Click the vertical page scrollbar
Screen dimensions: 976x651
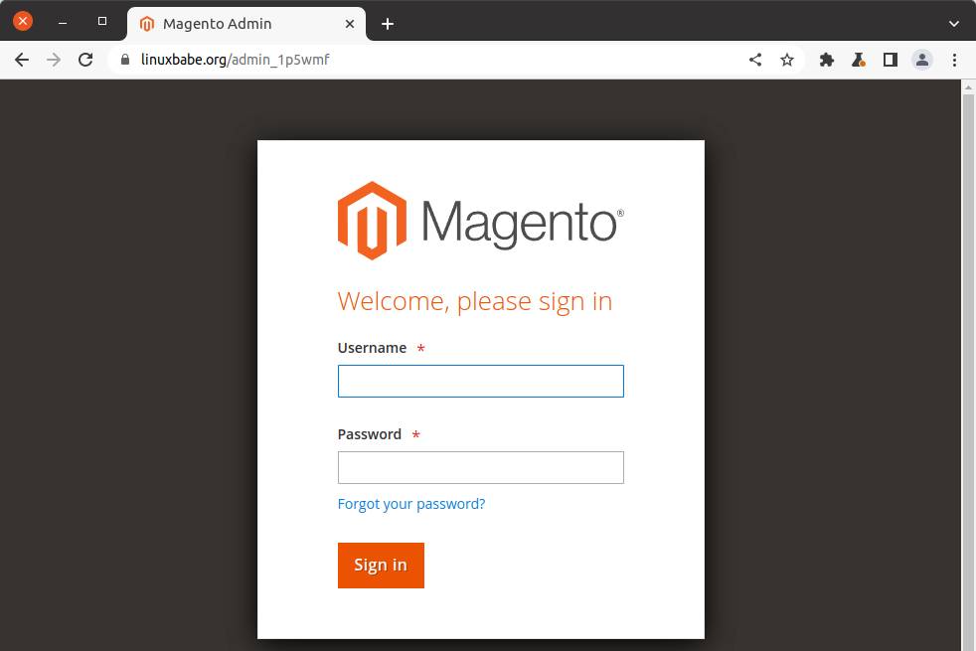(968, 368)
